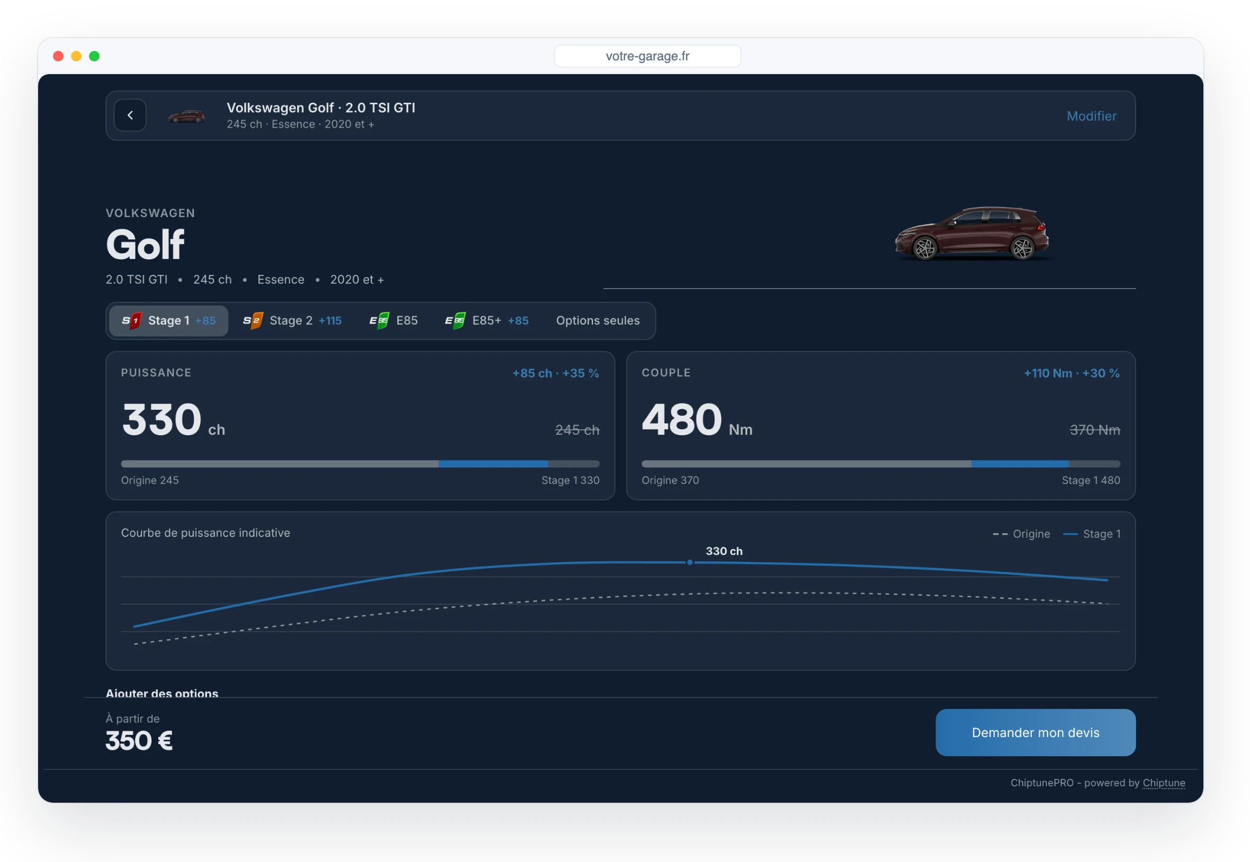The width and height of the screenshot is (1250, 862).
Task: Click the +110 Nm · +30 % gain text
Action: tap(1071, 373)
